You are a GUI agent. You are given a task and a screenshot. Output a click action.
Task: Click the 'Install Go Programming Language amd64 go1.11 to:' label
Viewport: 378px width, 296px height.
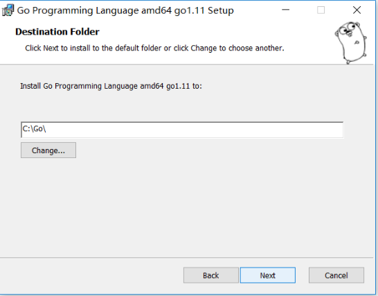[x=111, y=86]
